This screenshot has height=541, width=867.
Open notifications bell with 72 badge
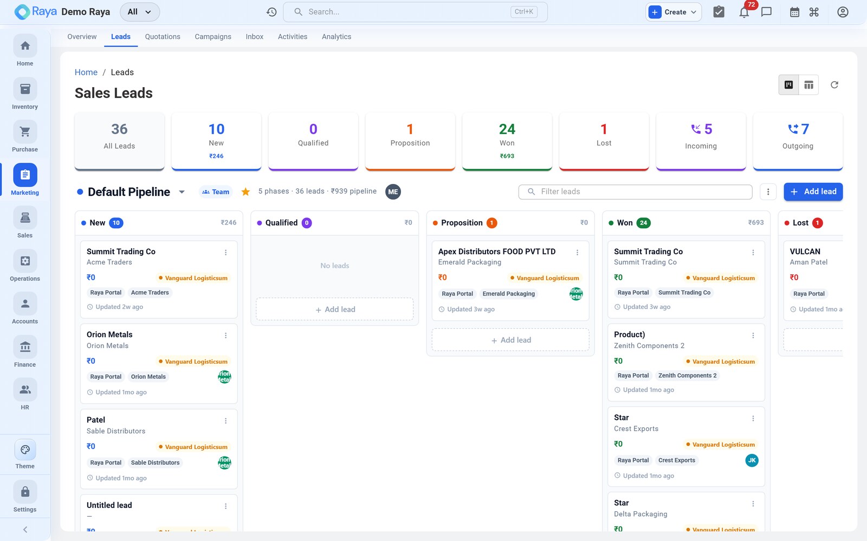[745, 12]
